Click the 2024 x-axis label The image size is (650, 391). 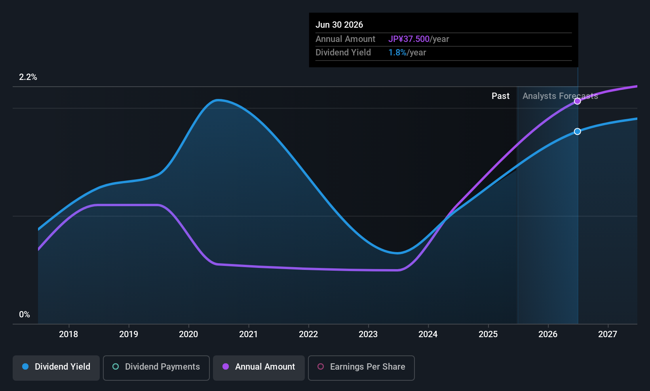[x=428, y=334]
